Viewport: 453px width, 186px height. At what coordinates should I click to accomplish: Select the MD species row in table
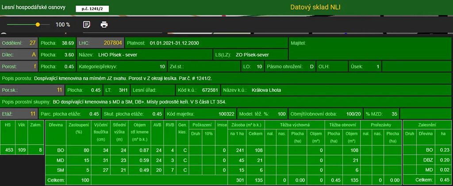coord(61,160)
